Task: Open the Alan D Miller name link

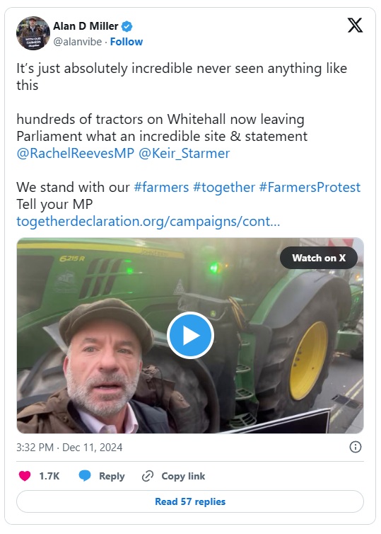Action: pos(86,26)
